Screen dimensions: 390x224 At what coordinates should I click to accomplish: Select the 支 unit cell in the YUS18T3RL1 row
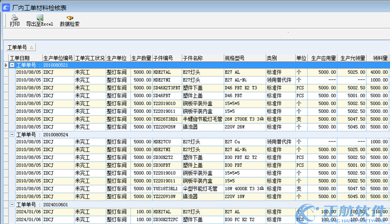pos(301,189)
